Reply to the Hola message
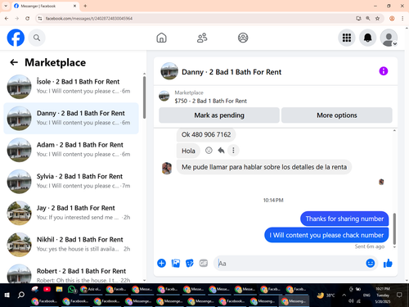The height and width of the screenshot is (307, 409). coord(221,151)
